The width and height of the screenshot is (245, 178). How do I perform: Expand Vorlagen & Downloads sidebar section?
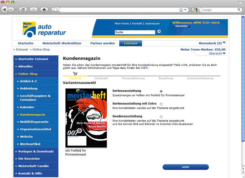(36, 152)
